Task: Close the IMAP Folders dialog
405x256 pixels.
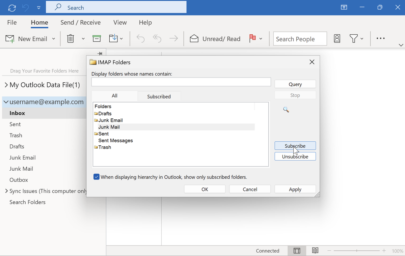Action: pos(312,62)
